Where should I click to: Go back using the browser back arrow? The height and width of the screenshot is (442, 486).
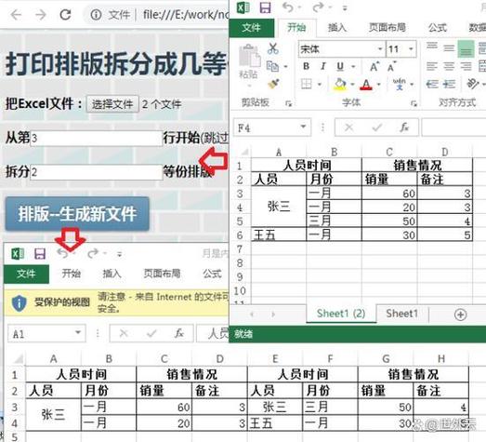[16, 15]
